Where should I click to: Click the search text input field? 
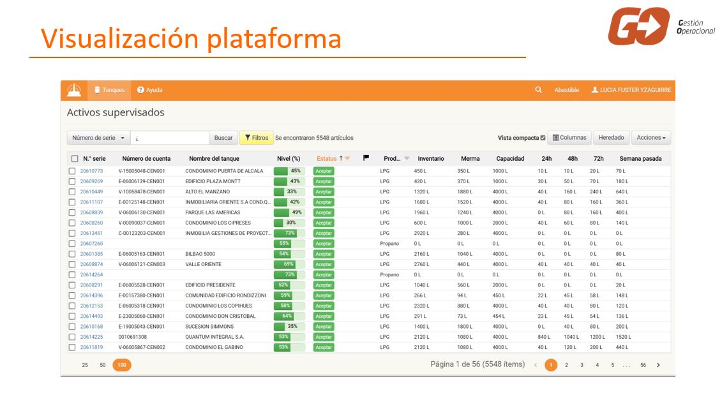[170, 138]
